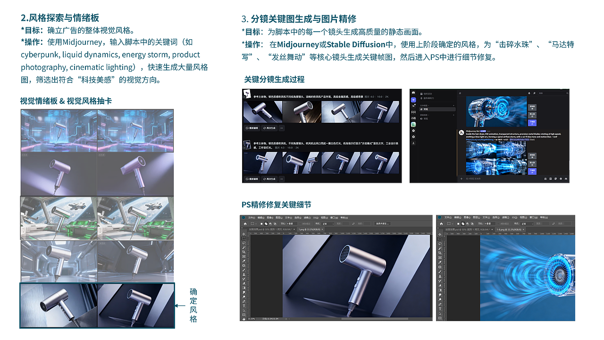Image resolution: width=604 pixels, height=340 pixels.
Task: Click Discord download apps icon in server sidebar
Action: pos(413,143)
